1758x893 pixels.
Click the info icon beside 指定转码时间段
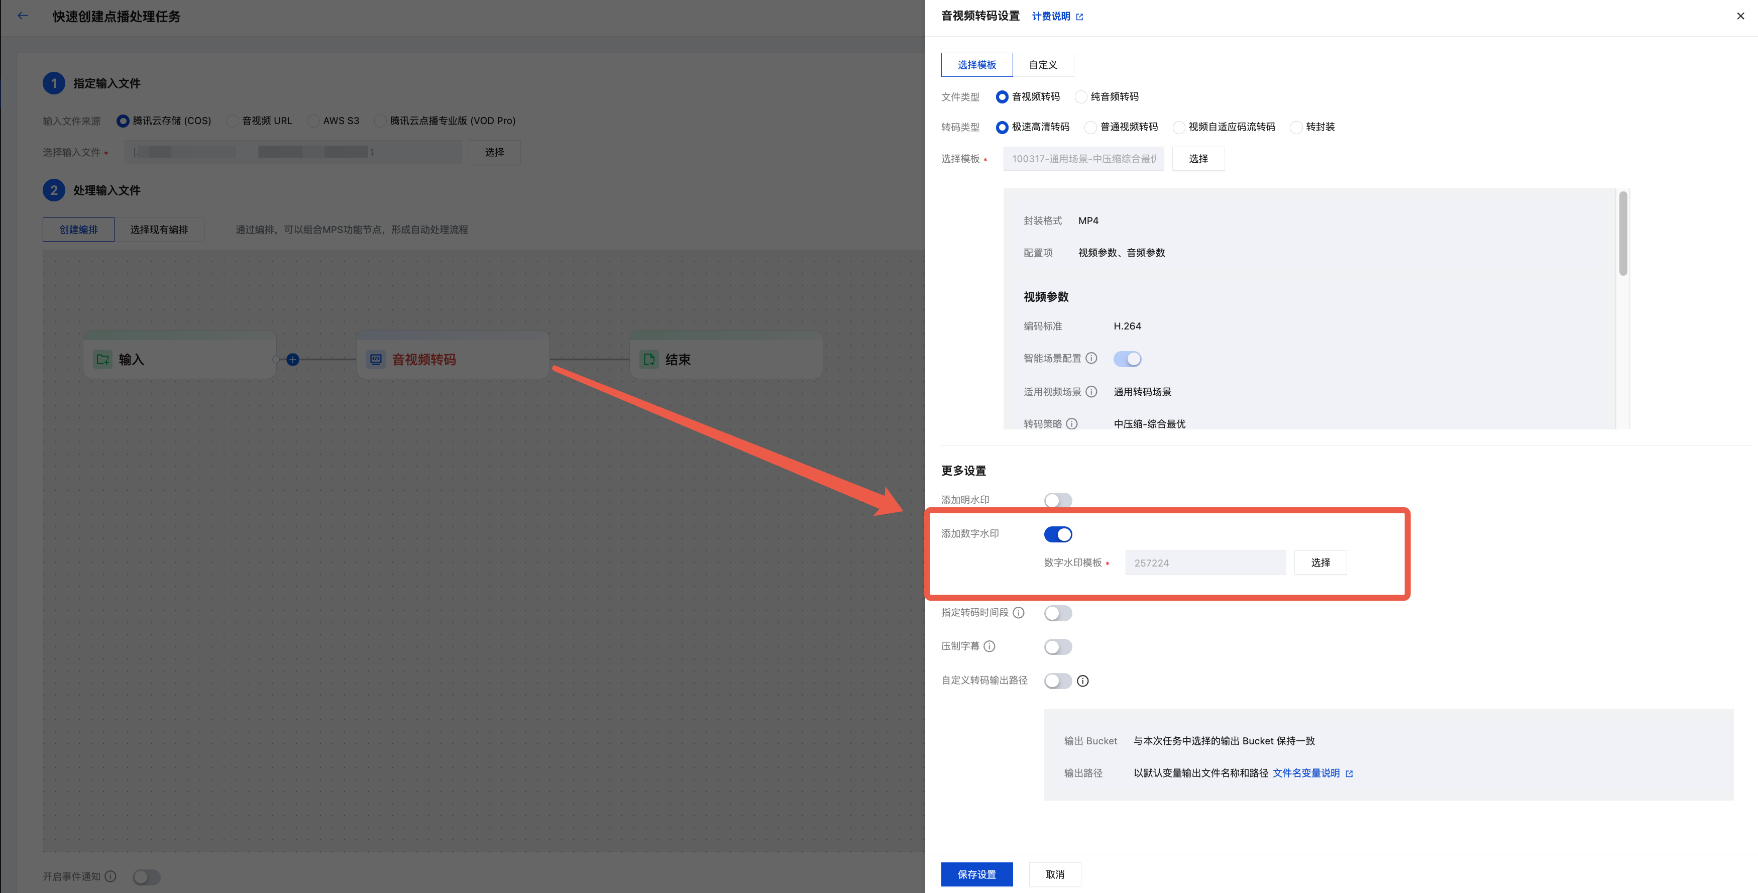coord(1018,613)
